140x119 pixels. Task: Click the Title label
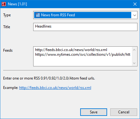7,27
